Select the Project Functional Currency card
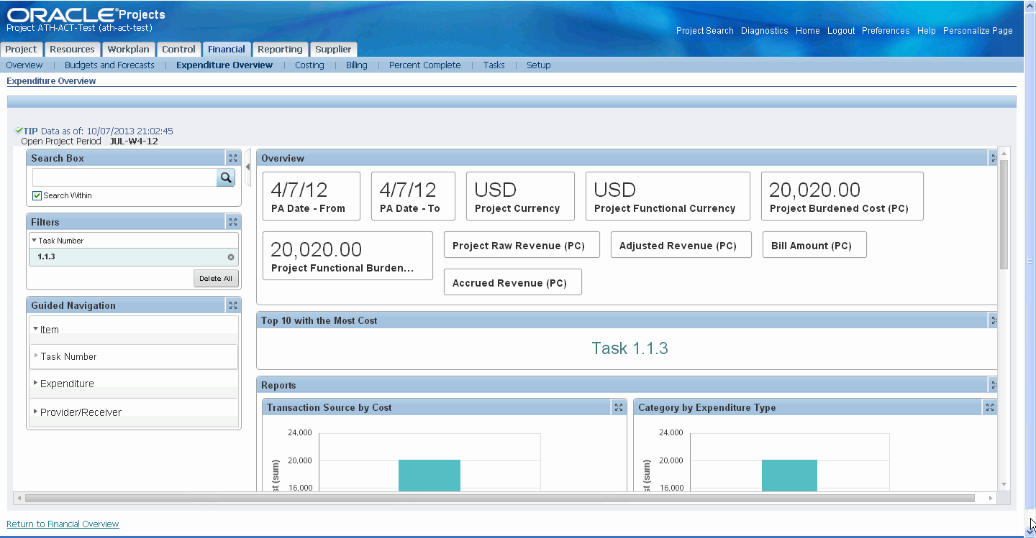Image resolution: width=1036 pixels, height=538 pixels. tap(668, 196)
